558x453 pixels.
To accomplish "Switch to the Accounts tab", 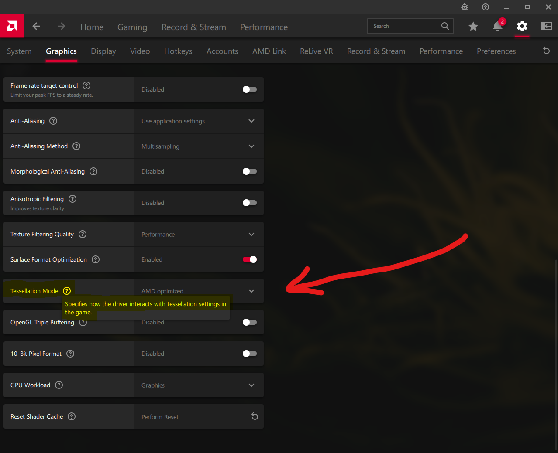I will click(222, 51).
